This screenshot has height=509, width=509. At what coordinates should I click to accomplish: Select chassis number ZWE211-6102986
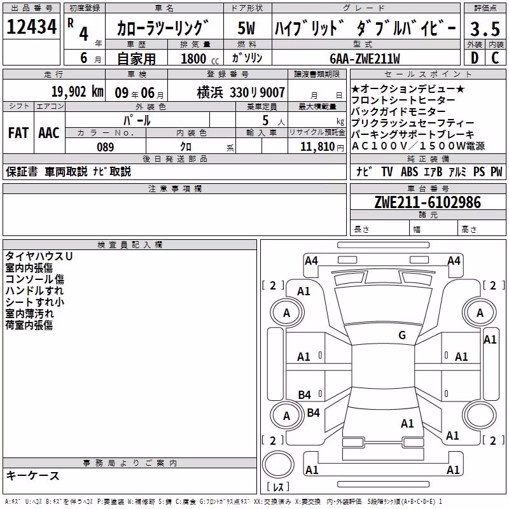click(428, 202)
